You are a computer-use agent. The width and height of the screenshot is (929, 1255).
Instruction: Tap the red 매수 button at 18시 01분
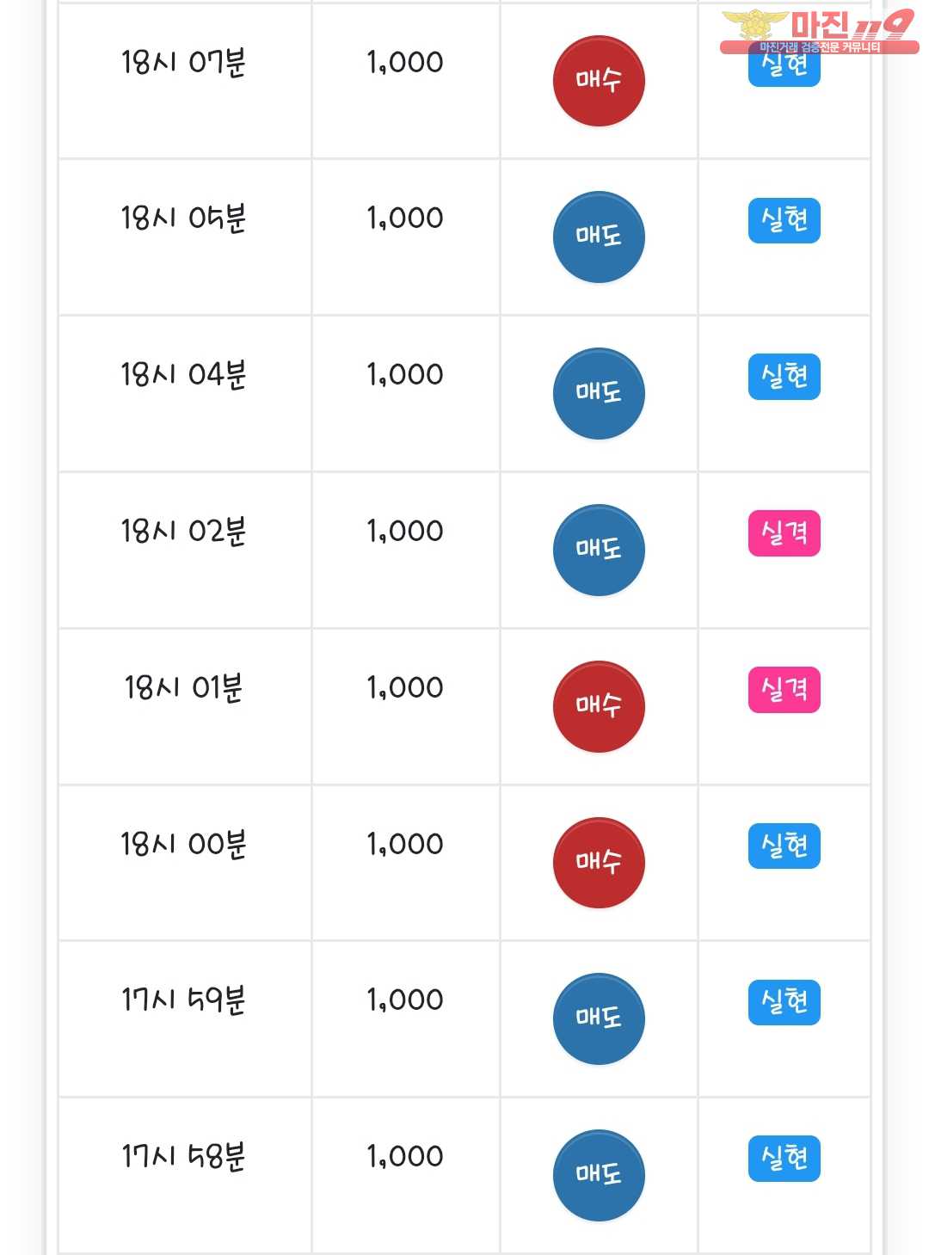(598, 706)
